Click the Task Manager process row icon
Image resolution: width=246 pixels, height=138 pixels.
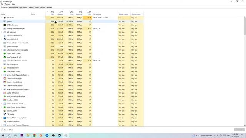(5, 32)
